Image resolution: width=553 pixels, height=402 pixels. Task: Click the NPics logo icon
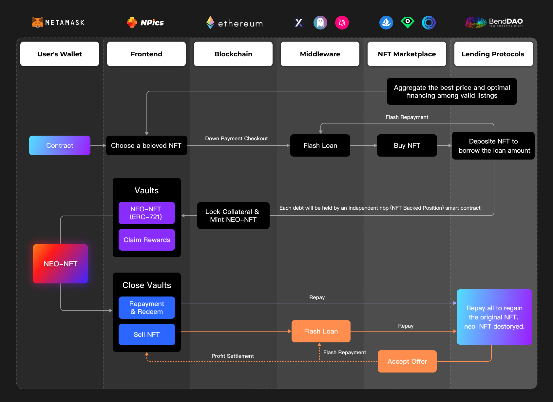[x=132, y=22]
